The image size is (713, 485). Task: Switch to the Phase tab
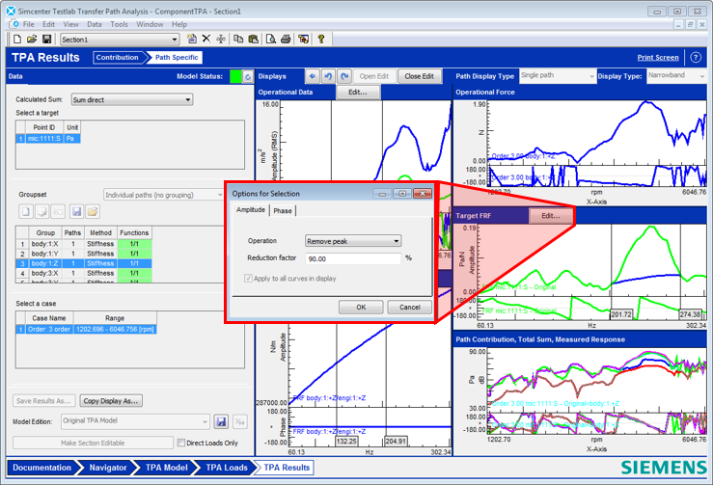pos(283,210)
